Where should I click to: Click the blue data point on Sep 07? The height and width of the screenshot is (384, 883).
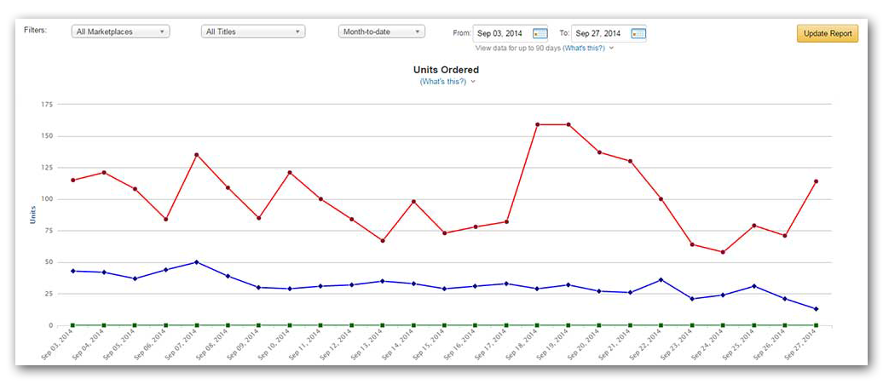[x=197, y=262]
